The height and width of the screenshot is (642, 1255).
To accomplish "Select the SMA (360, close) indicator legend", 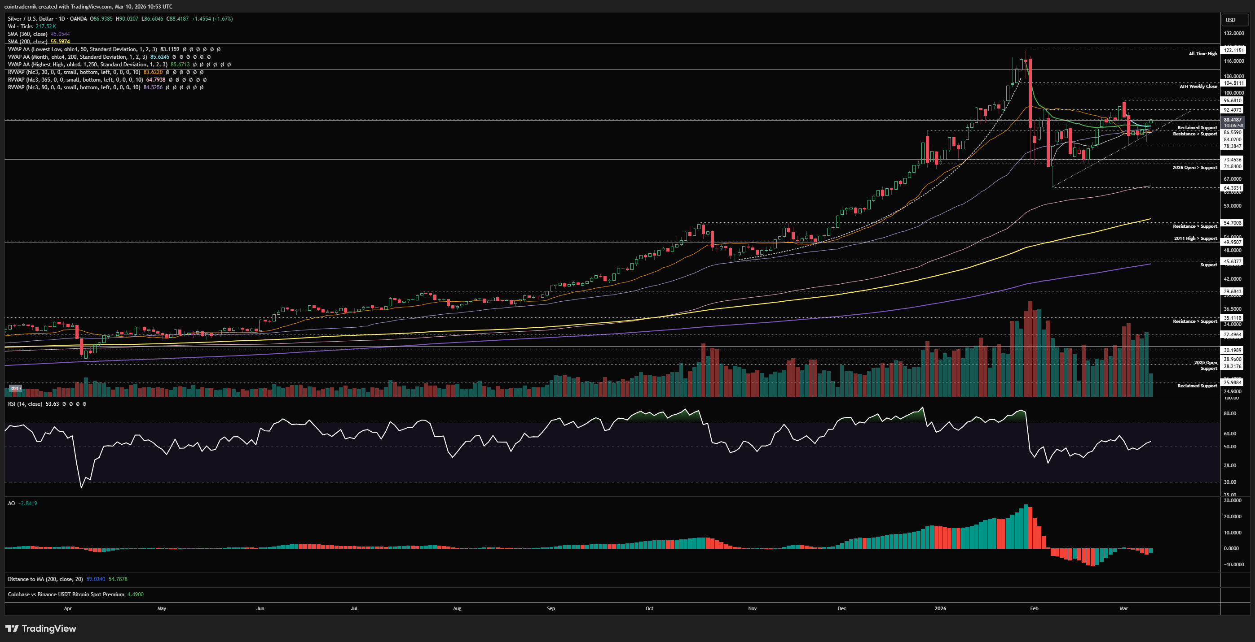I will [27, 34].
